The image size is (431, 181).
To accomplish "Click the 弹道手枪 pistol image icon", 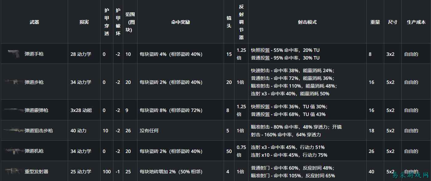I will [13, 53].
